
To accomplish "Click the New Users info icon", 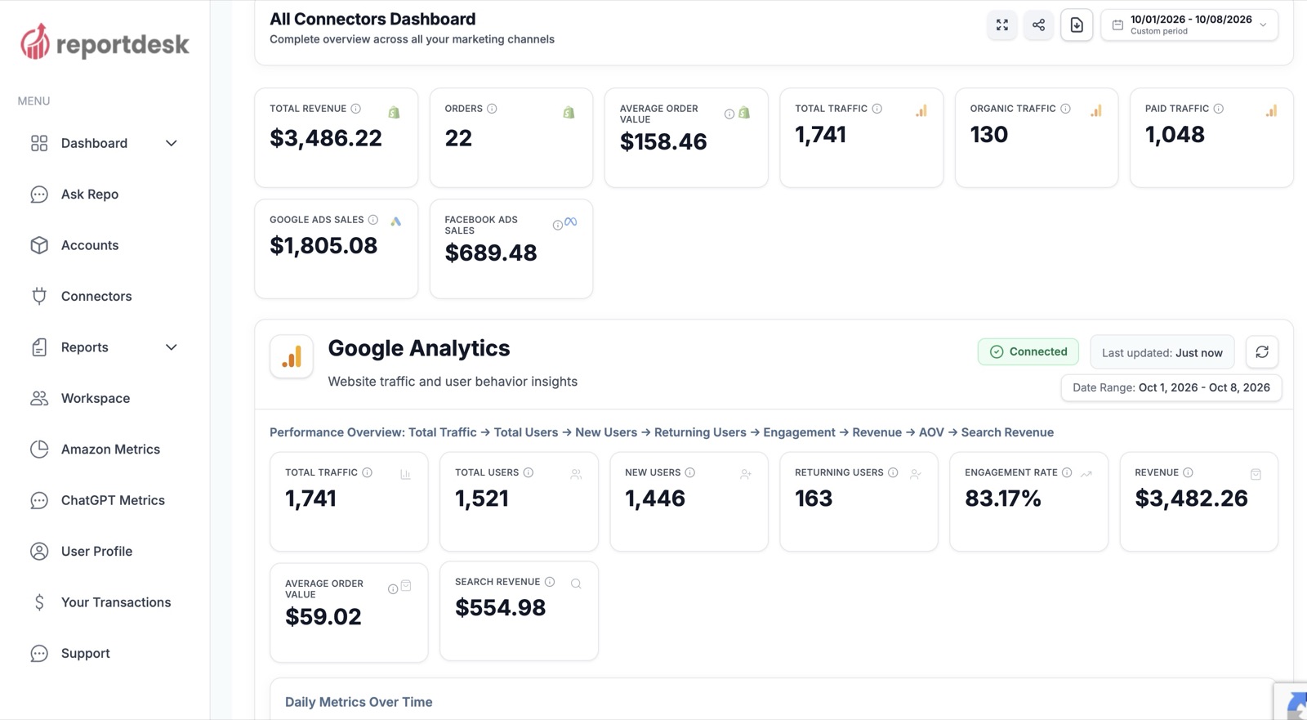I will (x=690, y=472).
